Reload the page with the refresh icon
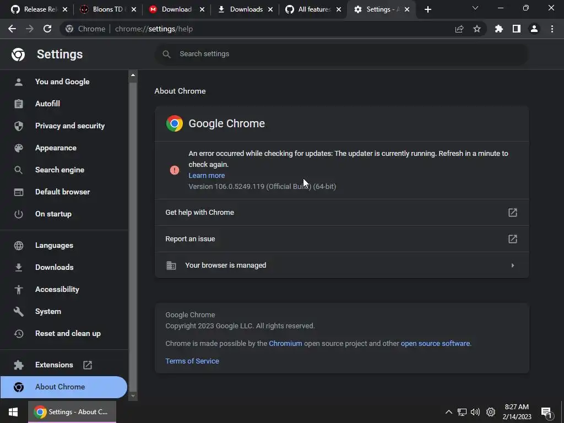Screen dimensions: 564x423 [47, 29]
